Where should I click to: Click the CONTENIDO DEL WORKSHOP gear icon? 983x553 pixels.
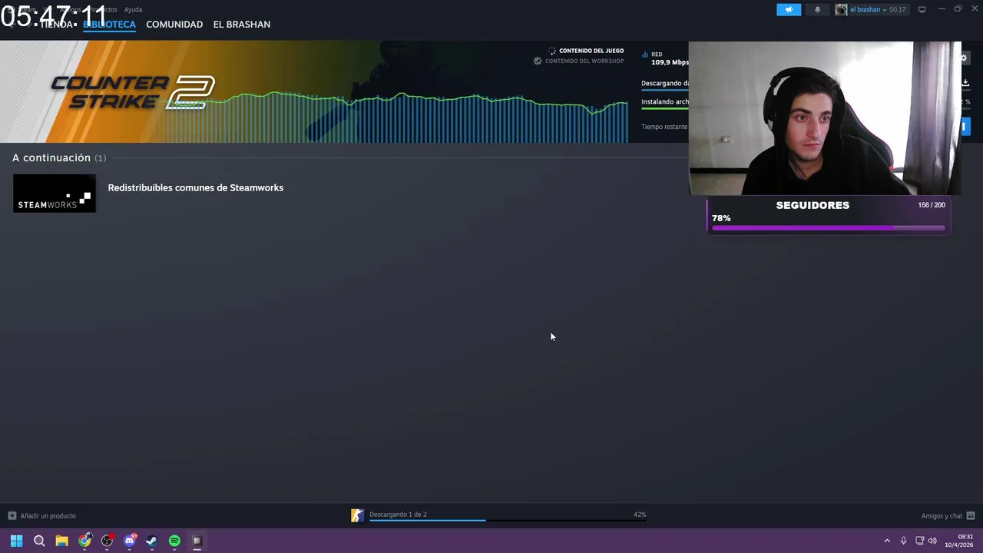coord(538,61)
